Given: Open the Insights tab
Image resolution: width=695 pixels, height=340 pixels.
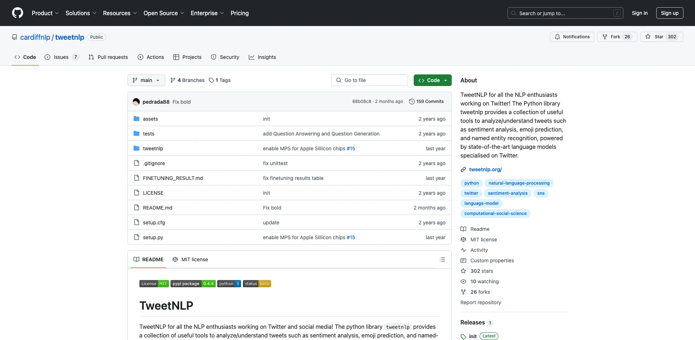Looking at the screenshot, I should click(262, 57).
